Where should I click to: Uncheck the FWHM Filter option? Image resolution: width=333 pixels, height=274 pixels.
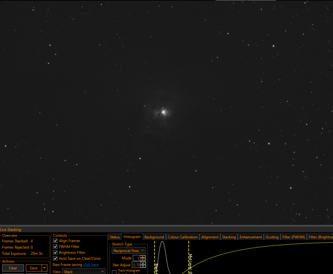tap(55, 247)
